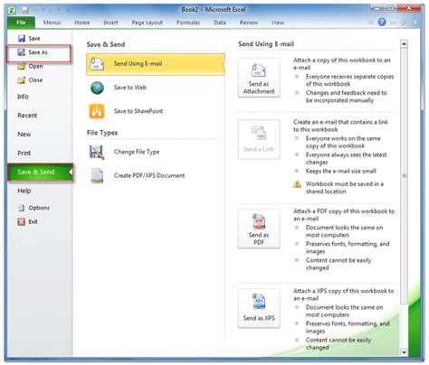Open the Excel Help question mark icon
Viewport: 429px width, 365px height.
click(382, 22)
